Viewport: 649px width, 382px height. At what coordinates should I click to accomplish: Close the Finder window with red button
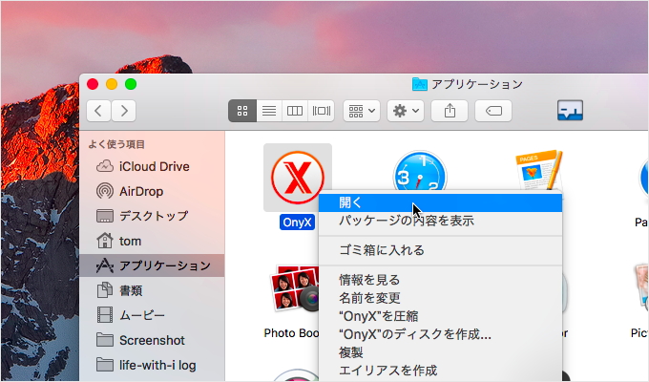(x=93, y=84)
